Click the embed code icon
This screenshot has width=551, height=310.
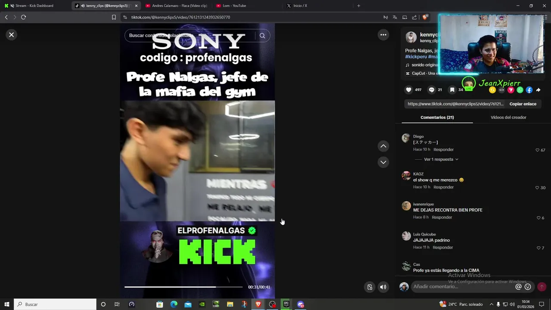click(x=501, y=90)
